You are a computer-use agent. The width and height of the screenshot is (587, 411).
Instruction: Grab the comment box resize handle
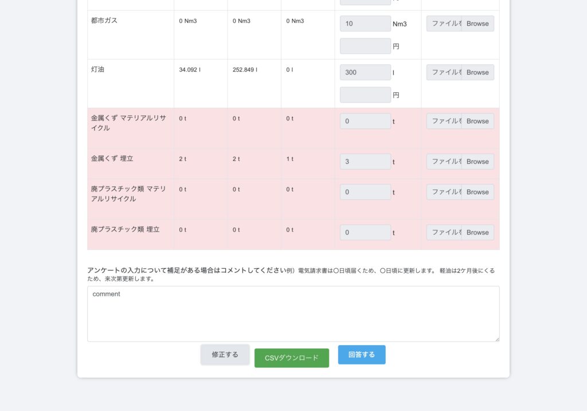point(496,339)
